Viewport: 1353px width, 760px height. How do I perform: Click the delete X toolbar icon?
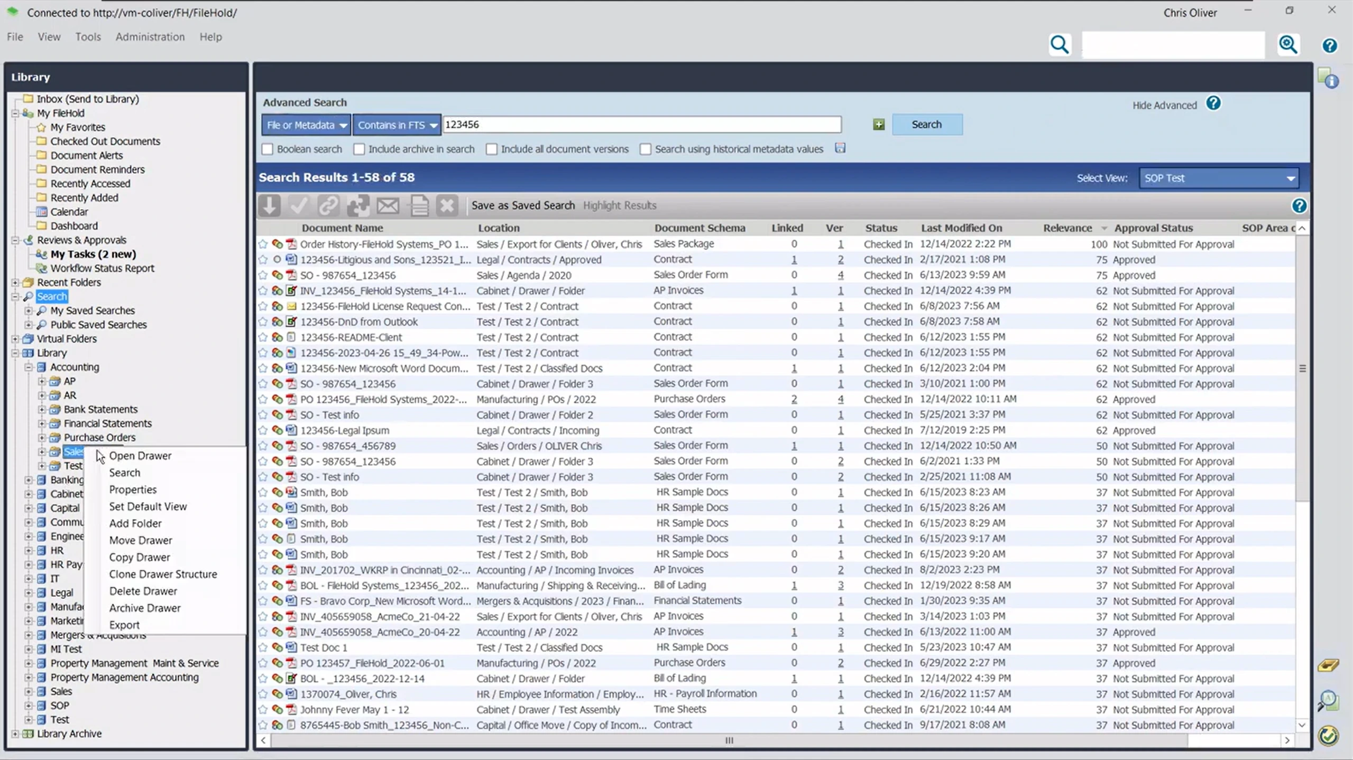(x=447, y=205)
